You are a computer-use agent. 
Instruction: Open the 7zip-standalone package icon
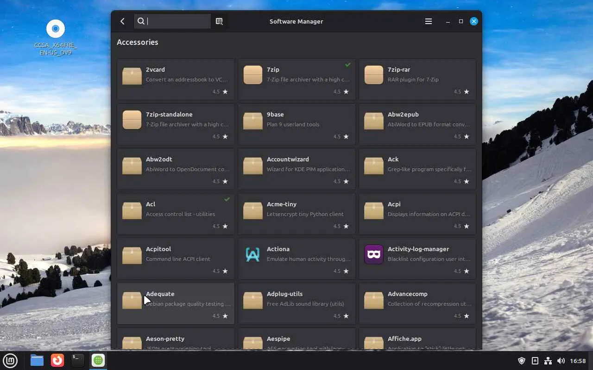132,120
